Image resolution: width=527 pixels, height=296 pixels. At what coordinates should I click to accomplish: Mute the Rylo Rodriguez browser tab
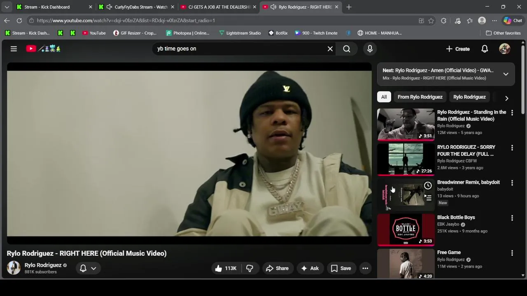point(273,7)
